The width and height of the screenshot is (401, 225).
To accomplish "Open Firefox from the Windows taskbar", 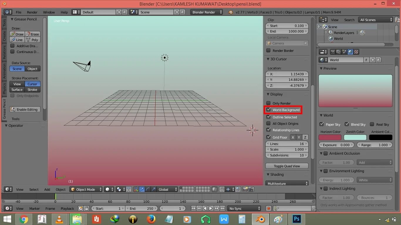I will pyautogui.click(x=151, y=219).
